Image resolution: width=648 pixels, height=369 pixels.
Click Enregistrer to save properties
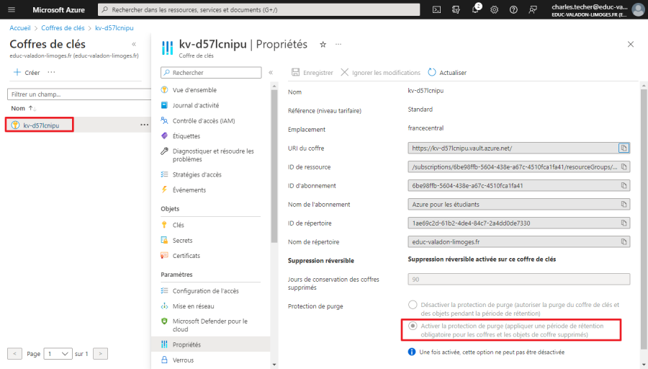click(x=312, y=72)
